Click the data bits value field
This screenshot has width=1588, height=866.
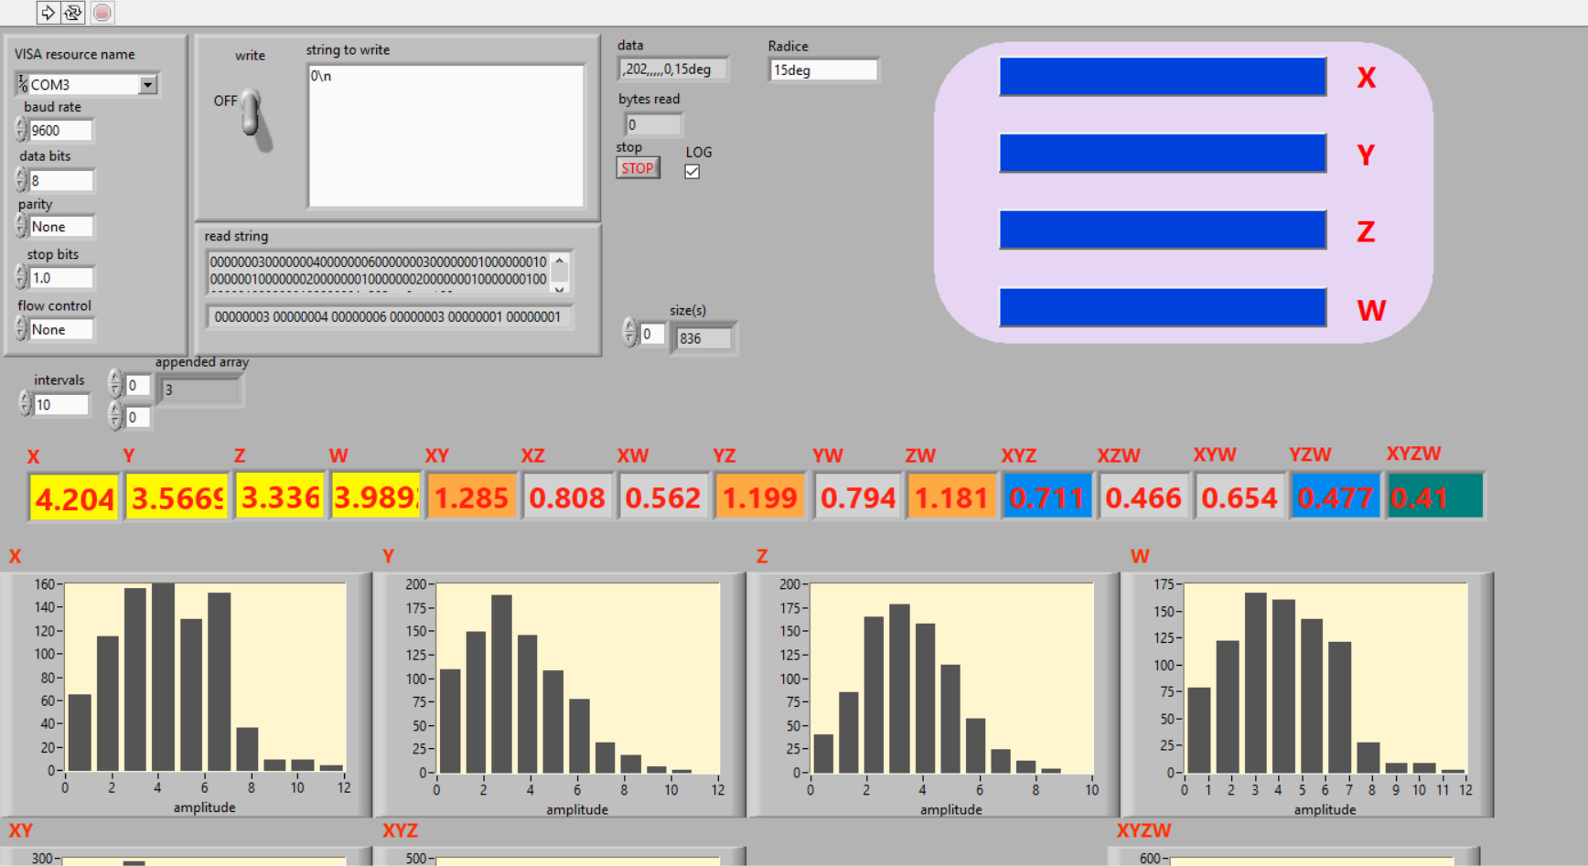point(60,180)
